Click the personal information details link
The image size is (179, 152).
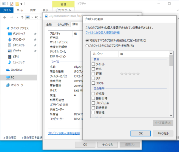[x=102, y=33]
